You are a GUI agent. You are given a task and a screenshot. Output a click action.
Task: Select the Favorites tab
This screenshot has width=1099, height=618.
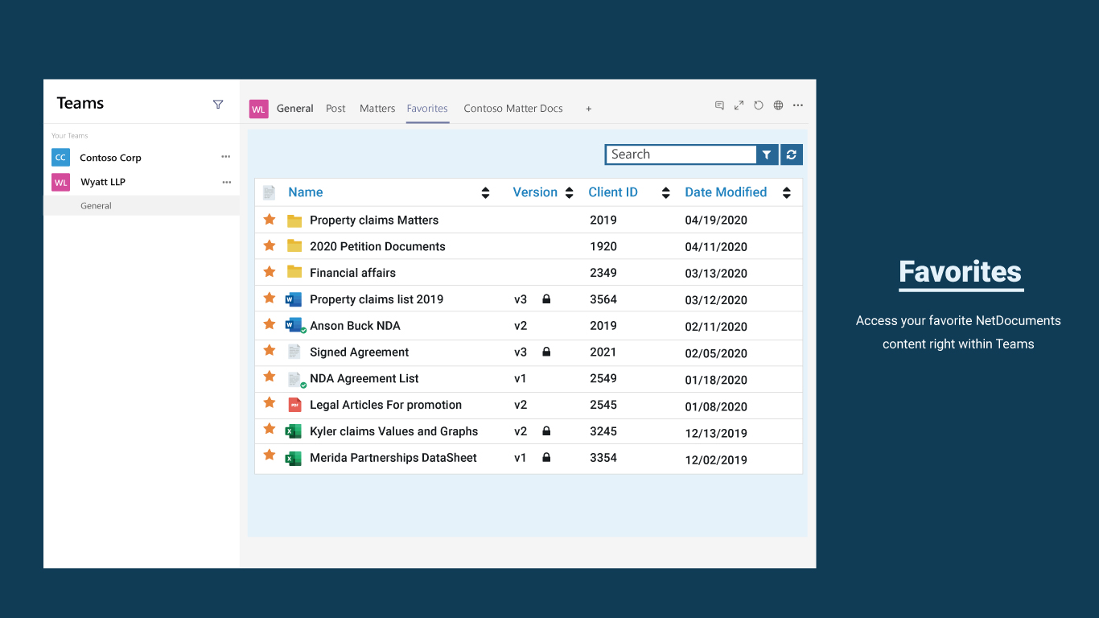(427, 109)
